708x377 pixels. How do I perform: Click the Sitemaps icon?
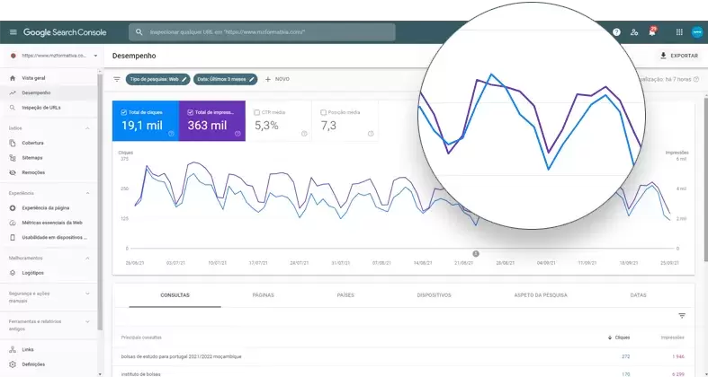tap(13, 158)
